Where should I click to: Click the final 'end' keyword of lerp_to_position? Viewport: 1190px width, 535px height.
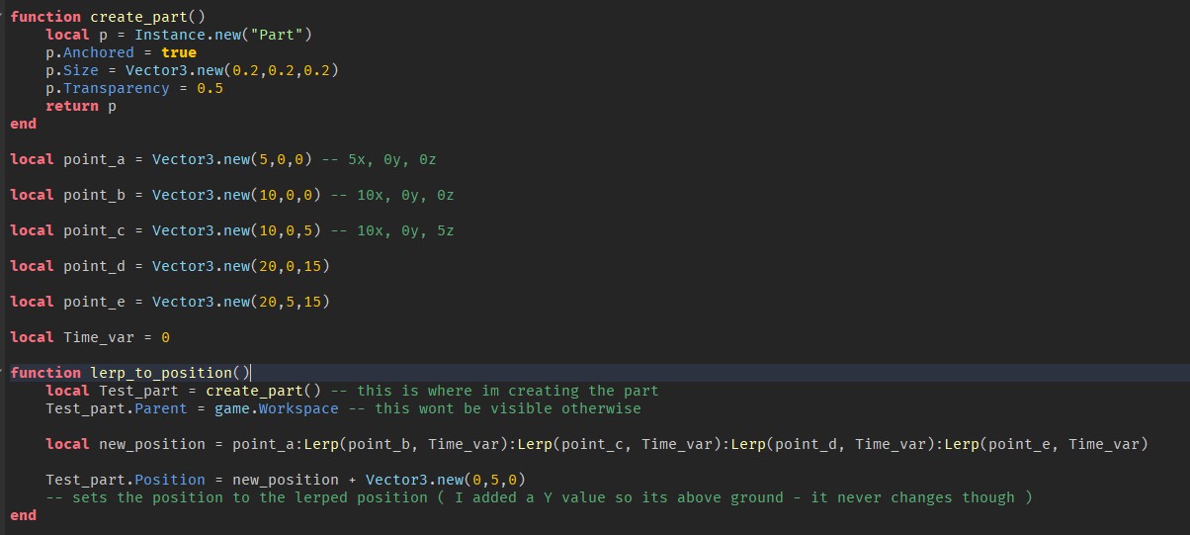23,515
